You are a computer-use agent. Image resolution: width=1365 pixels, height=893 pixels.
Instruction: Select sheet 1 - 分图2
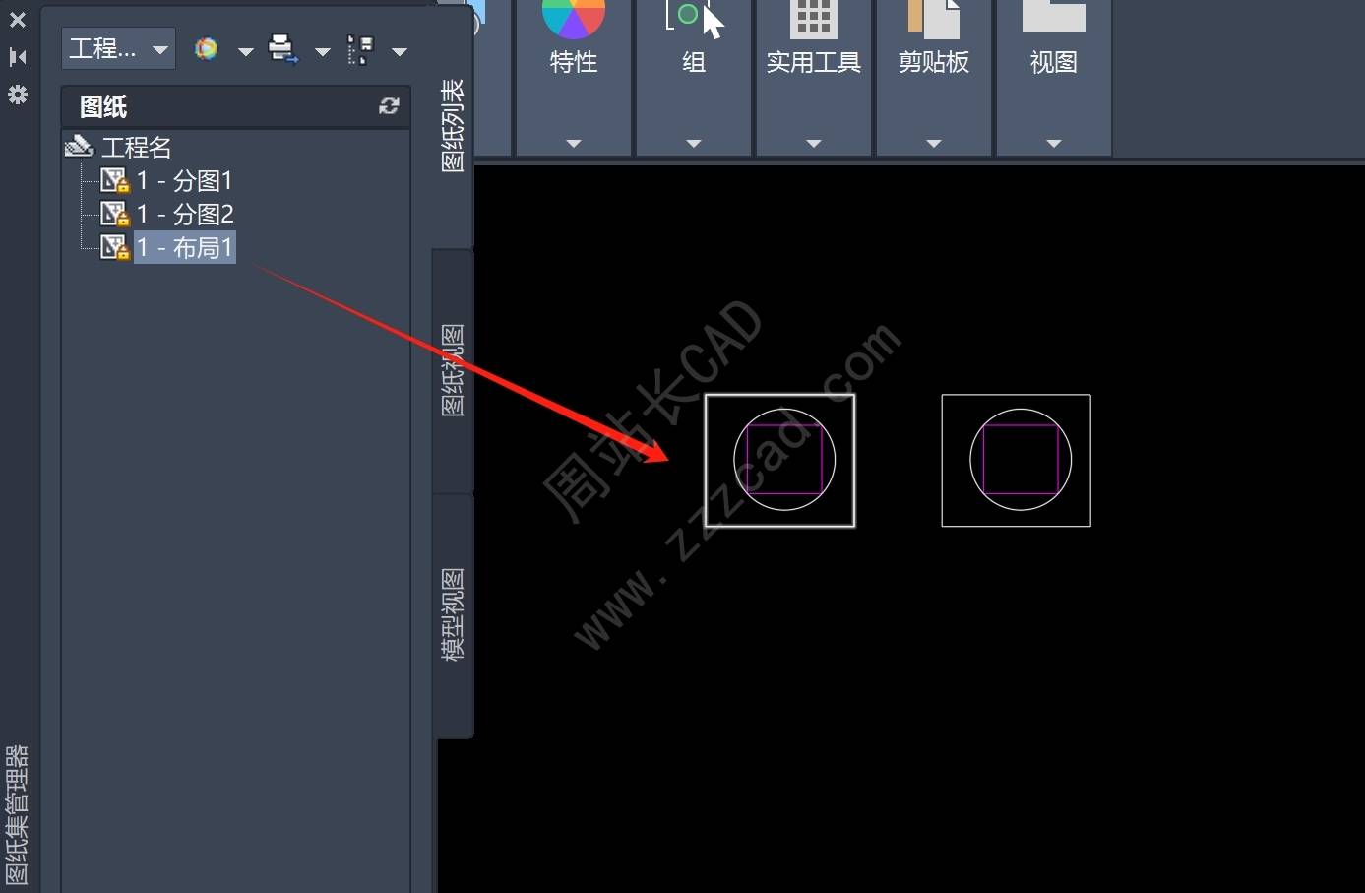pyautogui.click(x=184, y=215)
